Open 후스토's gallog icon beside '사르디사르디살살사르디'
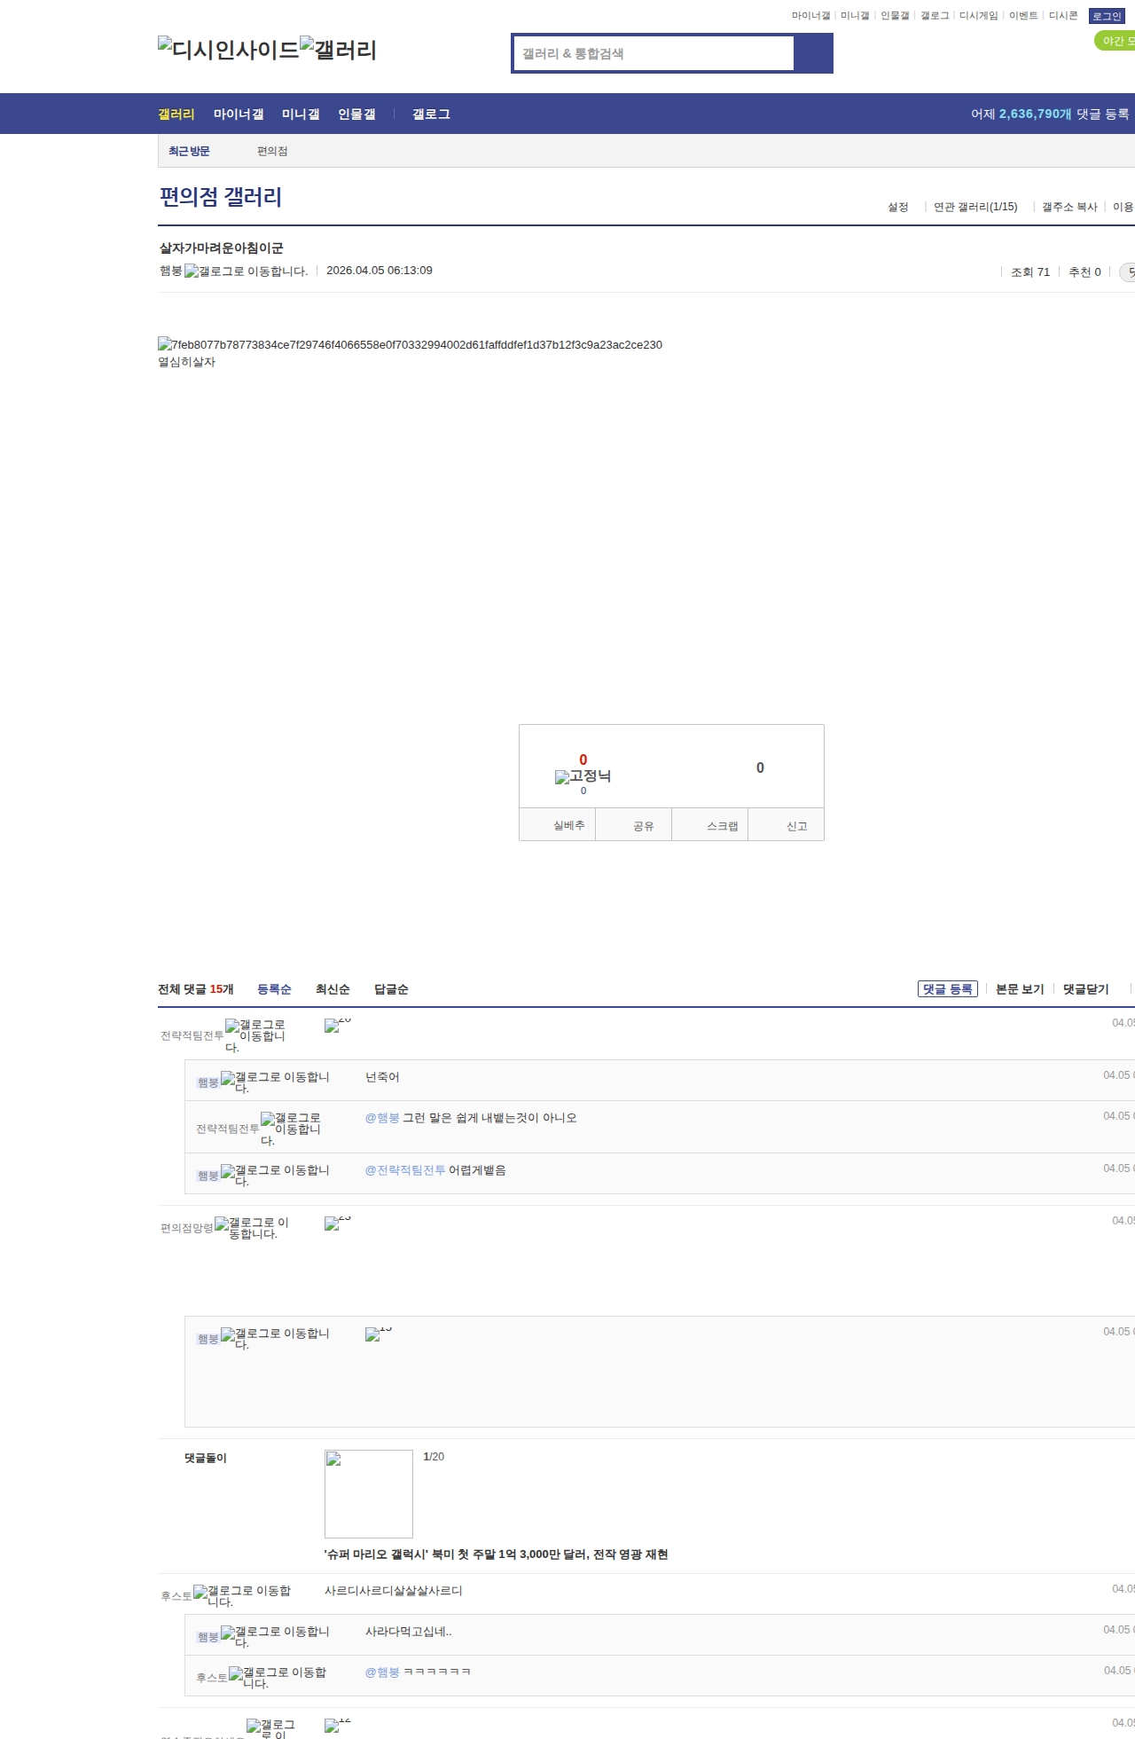1135x1739 pixels. coord(242,1595)
